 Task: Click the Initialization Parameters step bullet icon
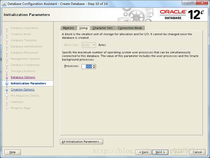click(7, 84)
